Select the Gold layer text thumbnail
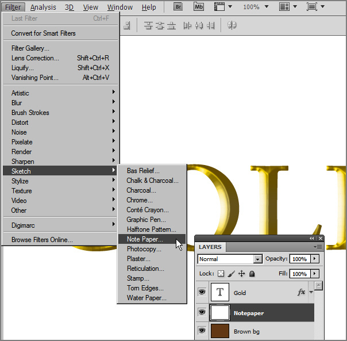Screen dimensions: 347x341 (220, 292)
